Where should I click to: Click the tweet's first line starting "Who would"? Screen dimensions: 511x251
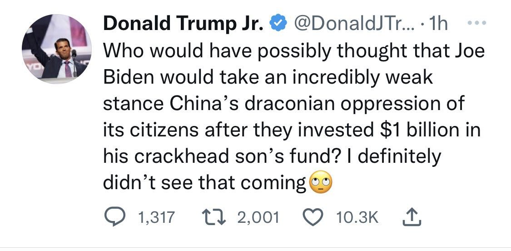tap(293, 51)
